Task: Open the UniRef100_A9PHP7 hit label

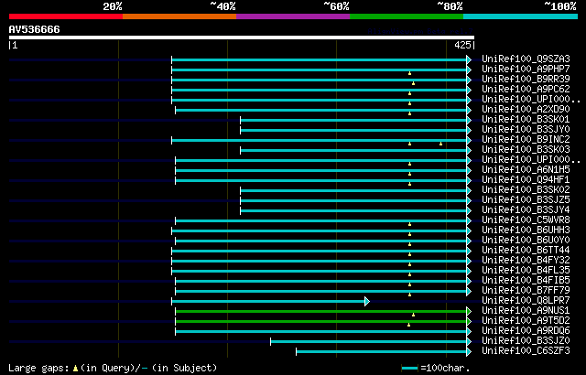Action: (526, 69)
